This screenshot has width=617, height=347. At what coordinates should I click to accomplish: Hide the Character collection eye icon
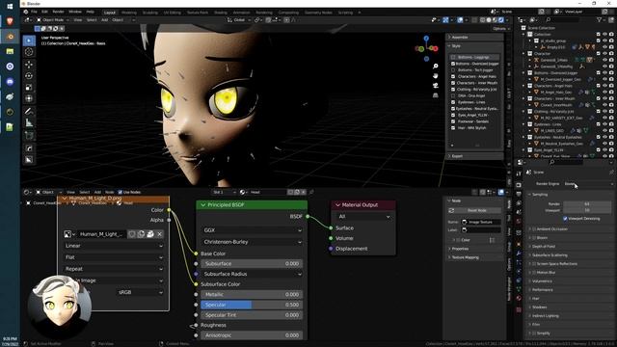click(604, 54)
